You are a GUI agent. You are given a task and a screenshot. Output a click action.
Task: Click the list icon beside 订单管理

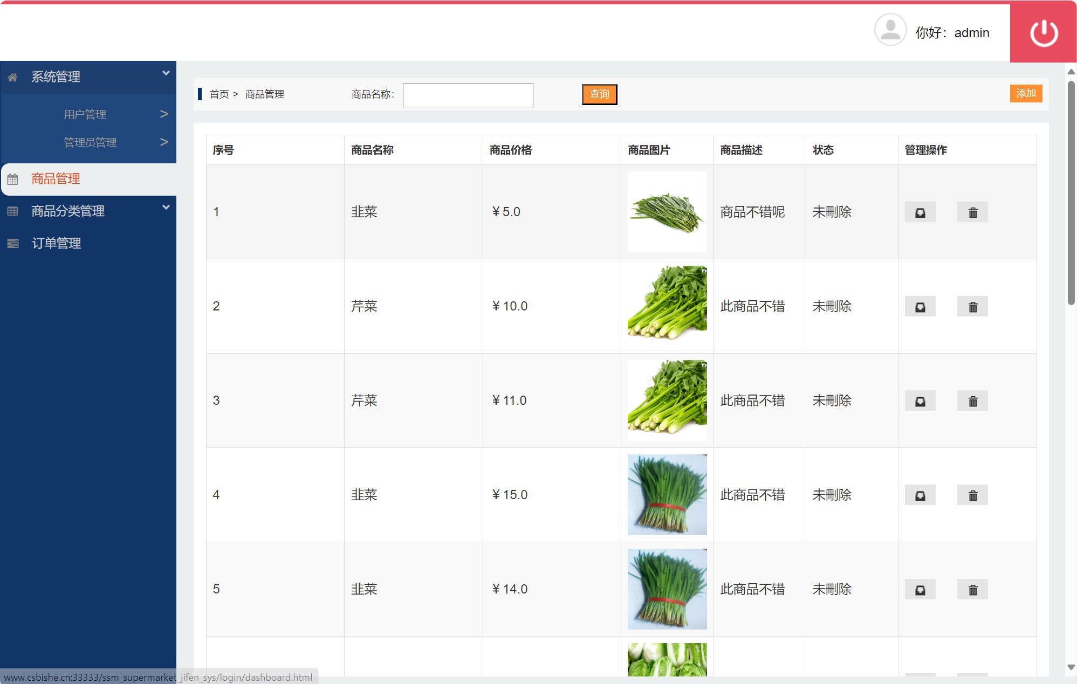pyautogui.click(x=13, y=243)
